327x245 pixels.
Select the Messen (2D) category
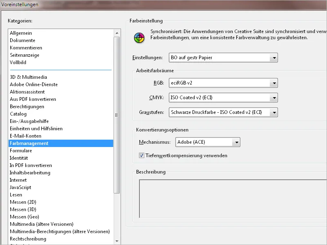coord(61,202)
